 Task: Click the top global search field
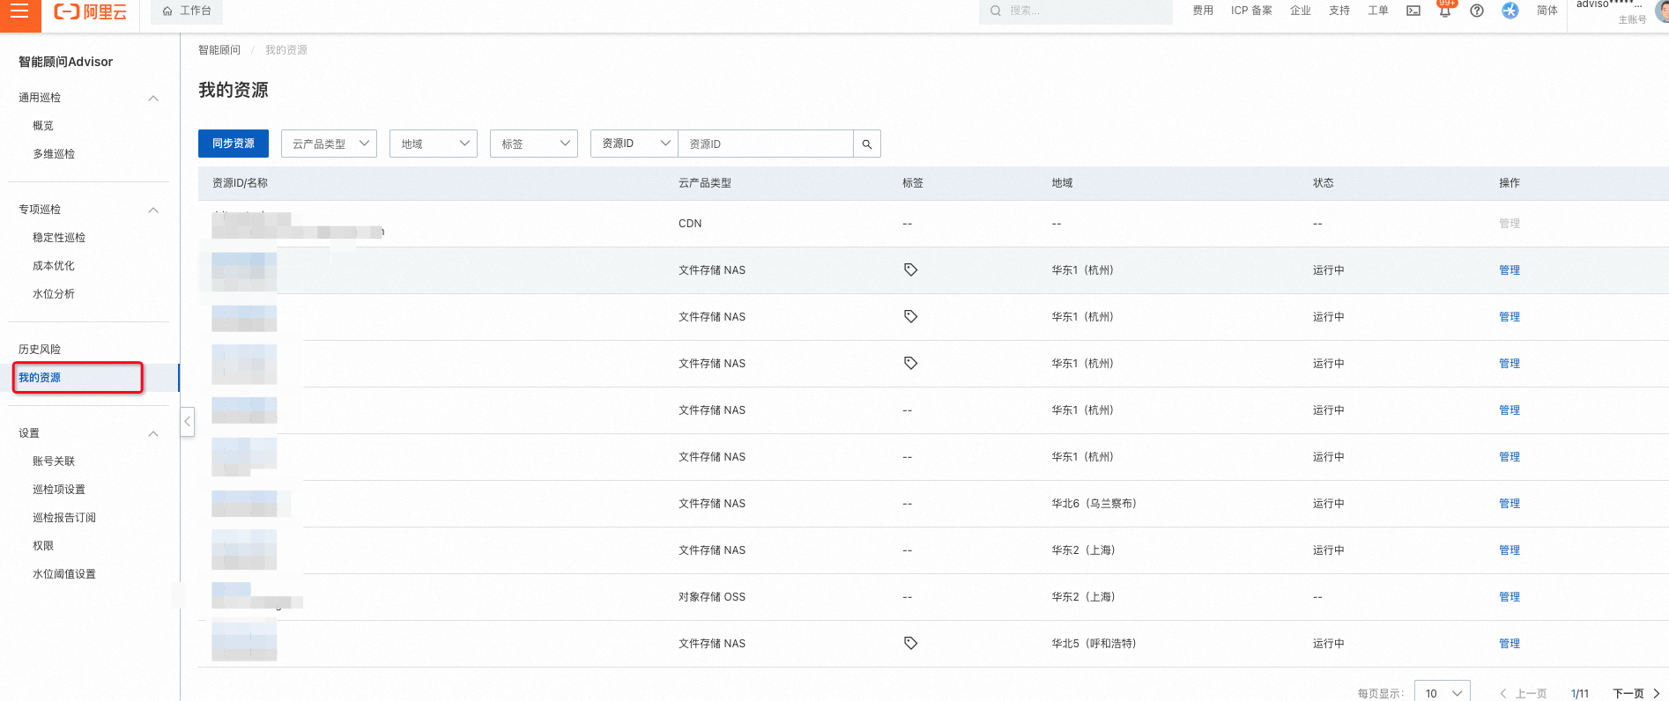[1075, 11]
